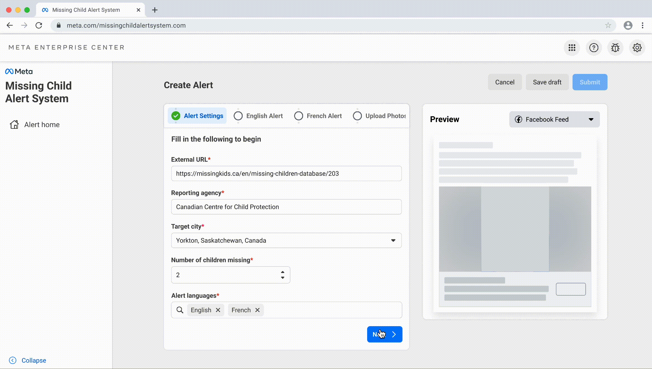652x369 pixels.
Task: Remove the English language tag
Action: (x=218, y=310)
